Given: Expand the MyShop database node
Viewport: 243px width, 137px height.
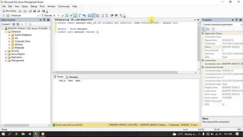Looking at the screenshot, I should [x=9, y=45].
